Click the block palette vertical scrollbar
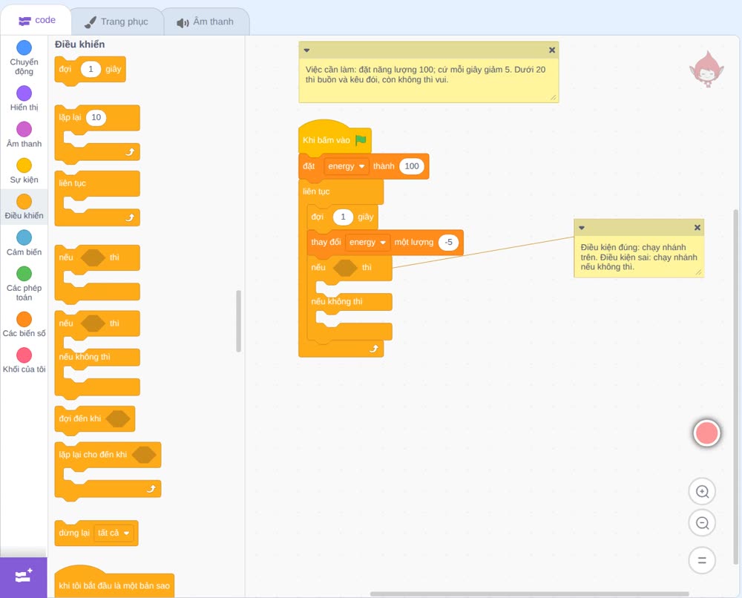 pos(238,321)
